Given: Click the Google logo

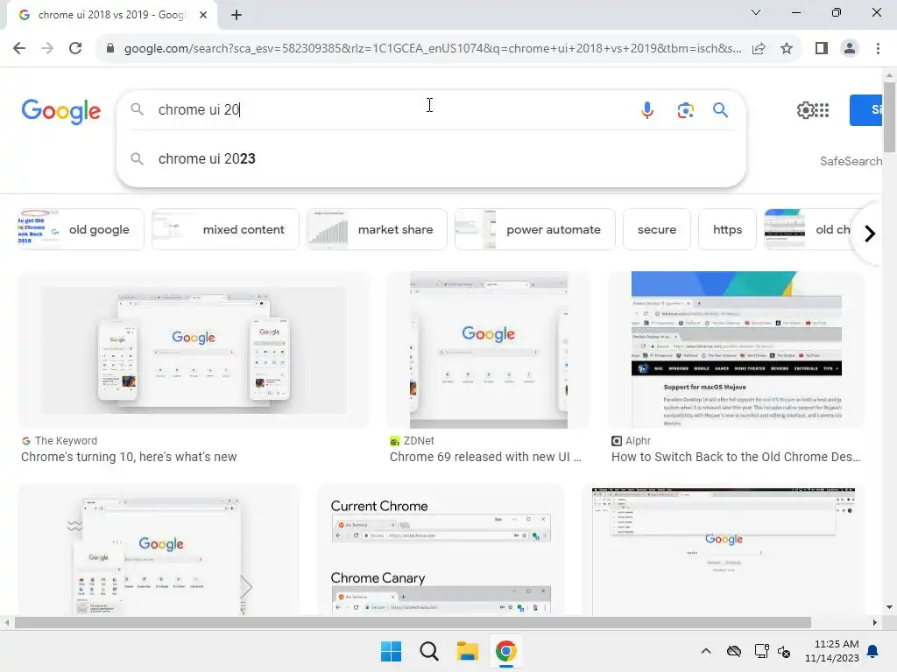Looking at the screenshot, I should 61,111.
